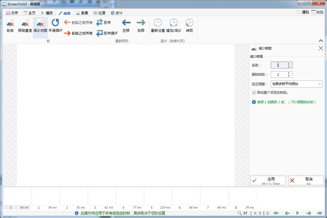Decrease 删除帧数 value with down arrow
Image resolution: width=327 pixels, height=218 pixels.
[x=289, y=76]
